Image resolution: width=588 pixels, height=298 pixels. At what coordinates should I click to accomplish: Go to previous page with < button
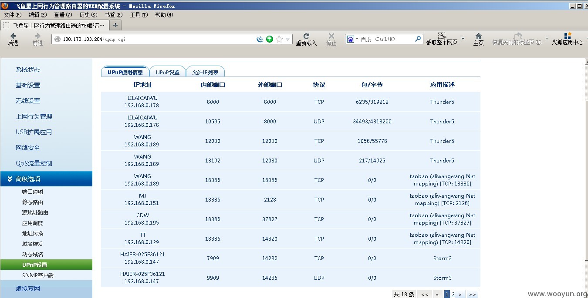pyautogui.click(x=437, y=294)
